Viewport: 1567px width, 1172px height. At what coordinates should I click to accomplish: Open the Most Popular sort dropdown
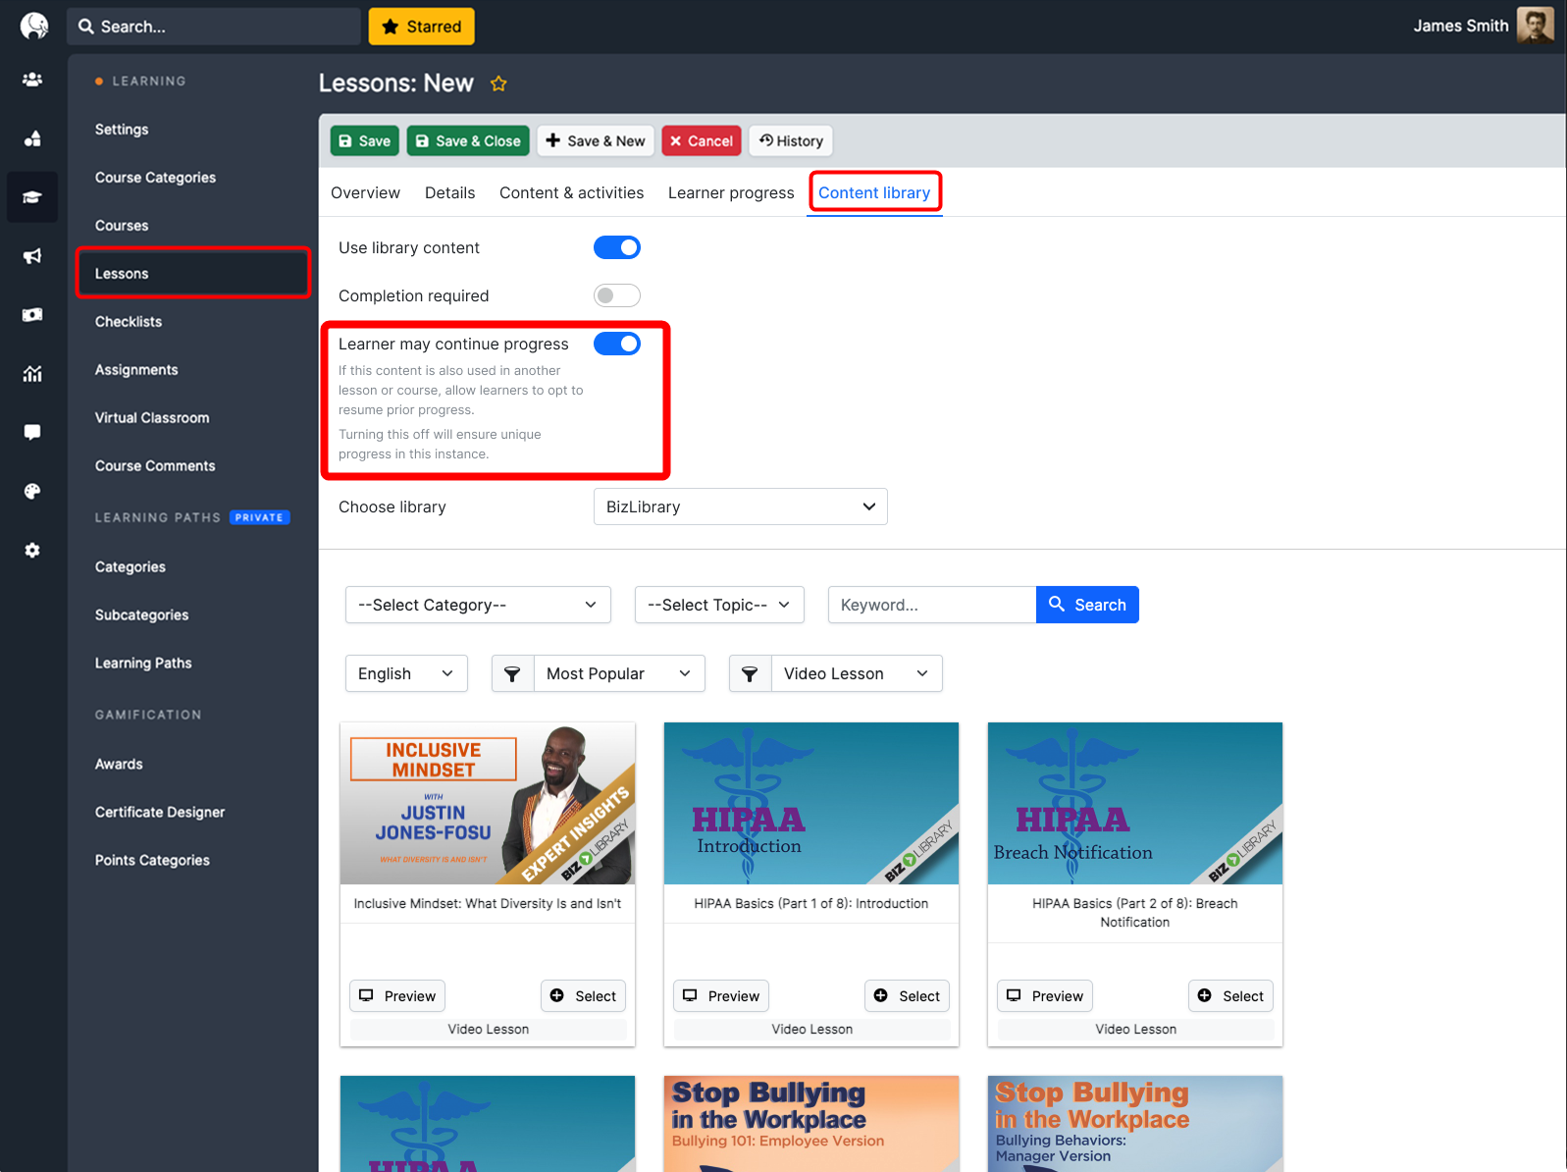click(619, 673)
